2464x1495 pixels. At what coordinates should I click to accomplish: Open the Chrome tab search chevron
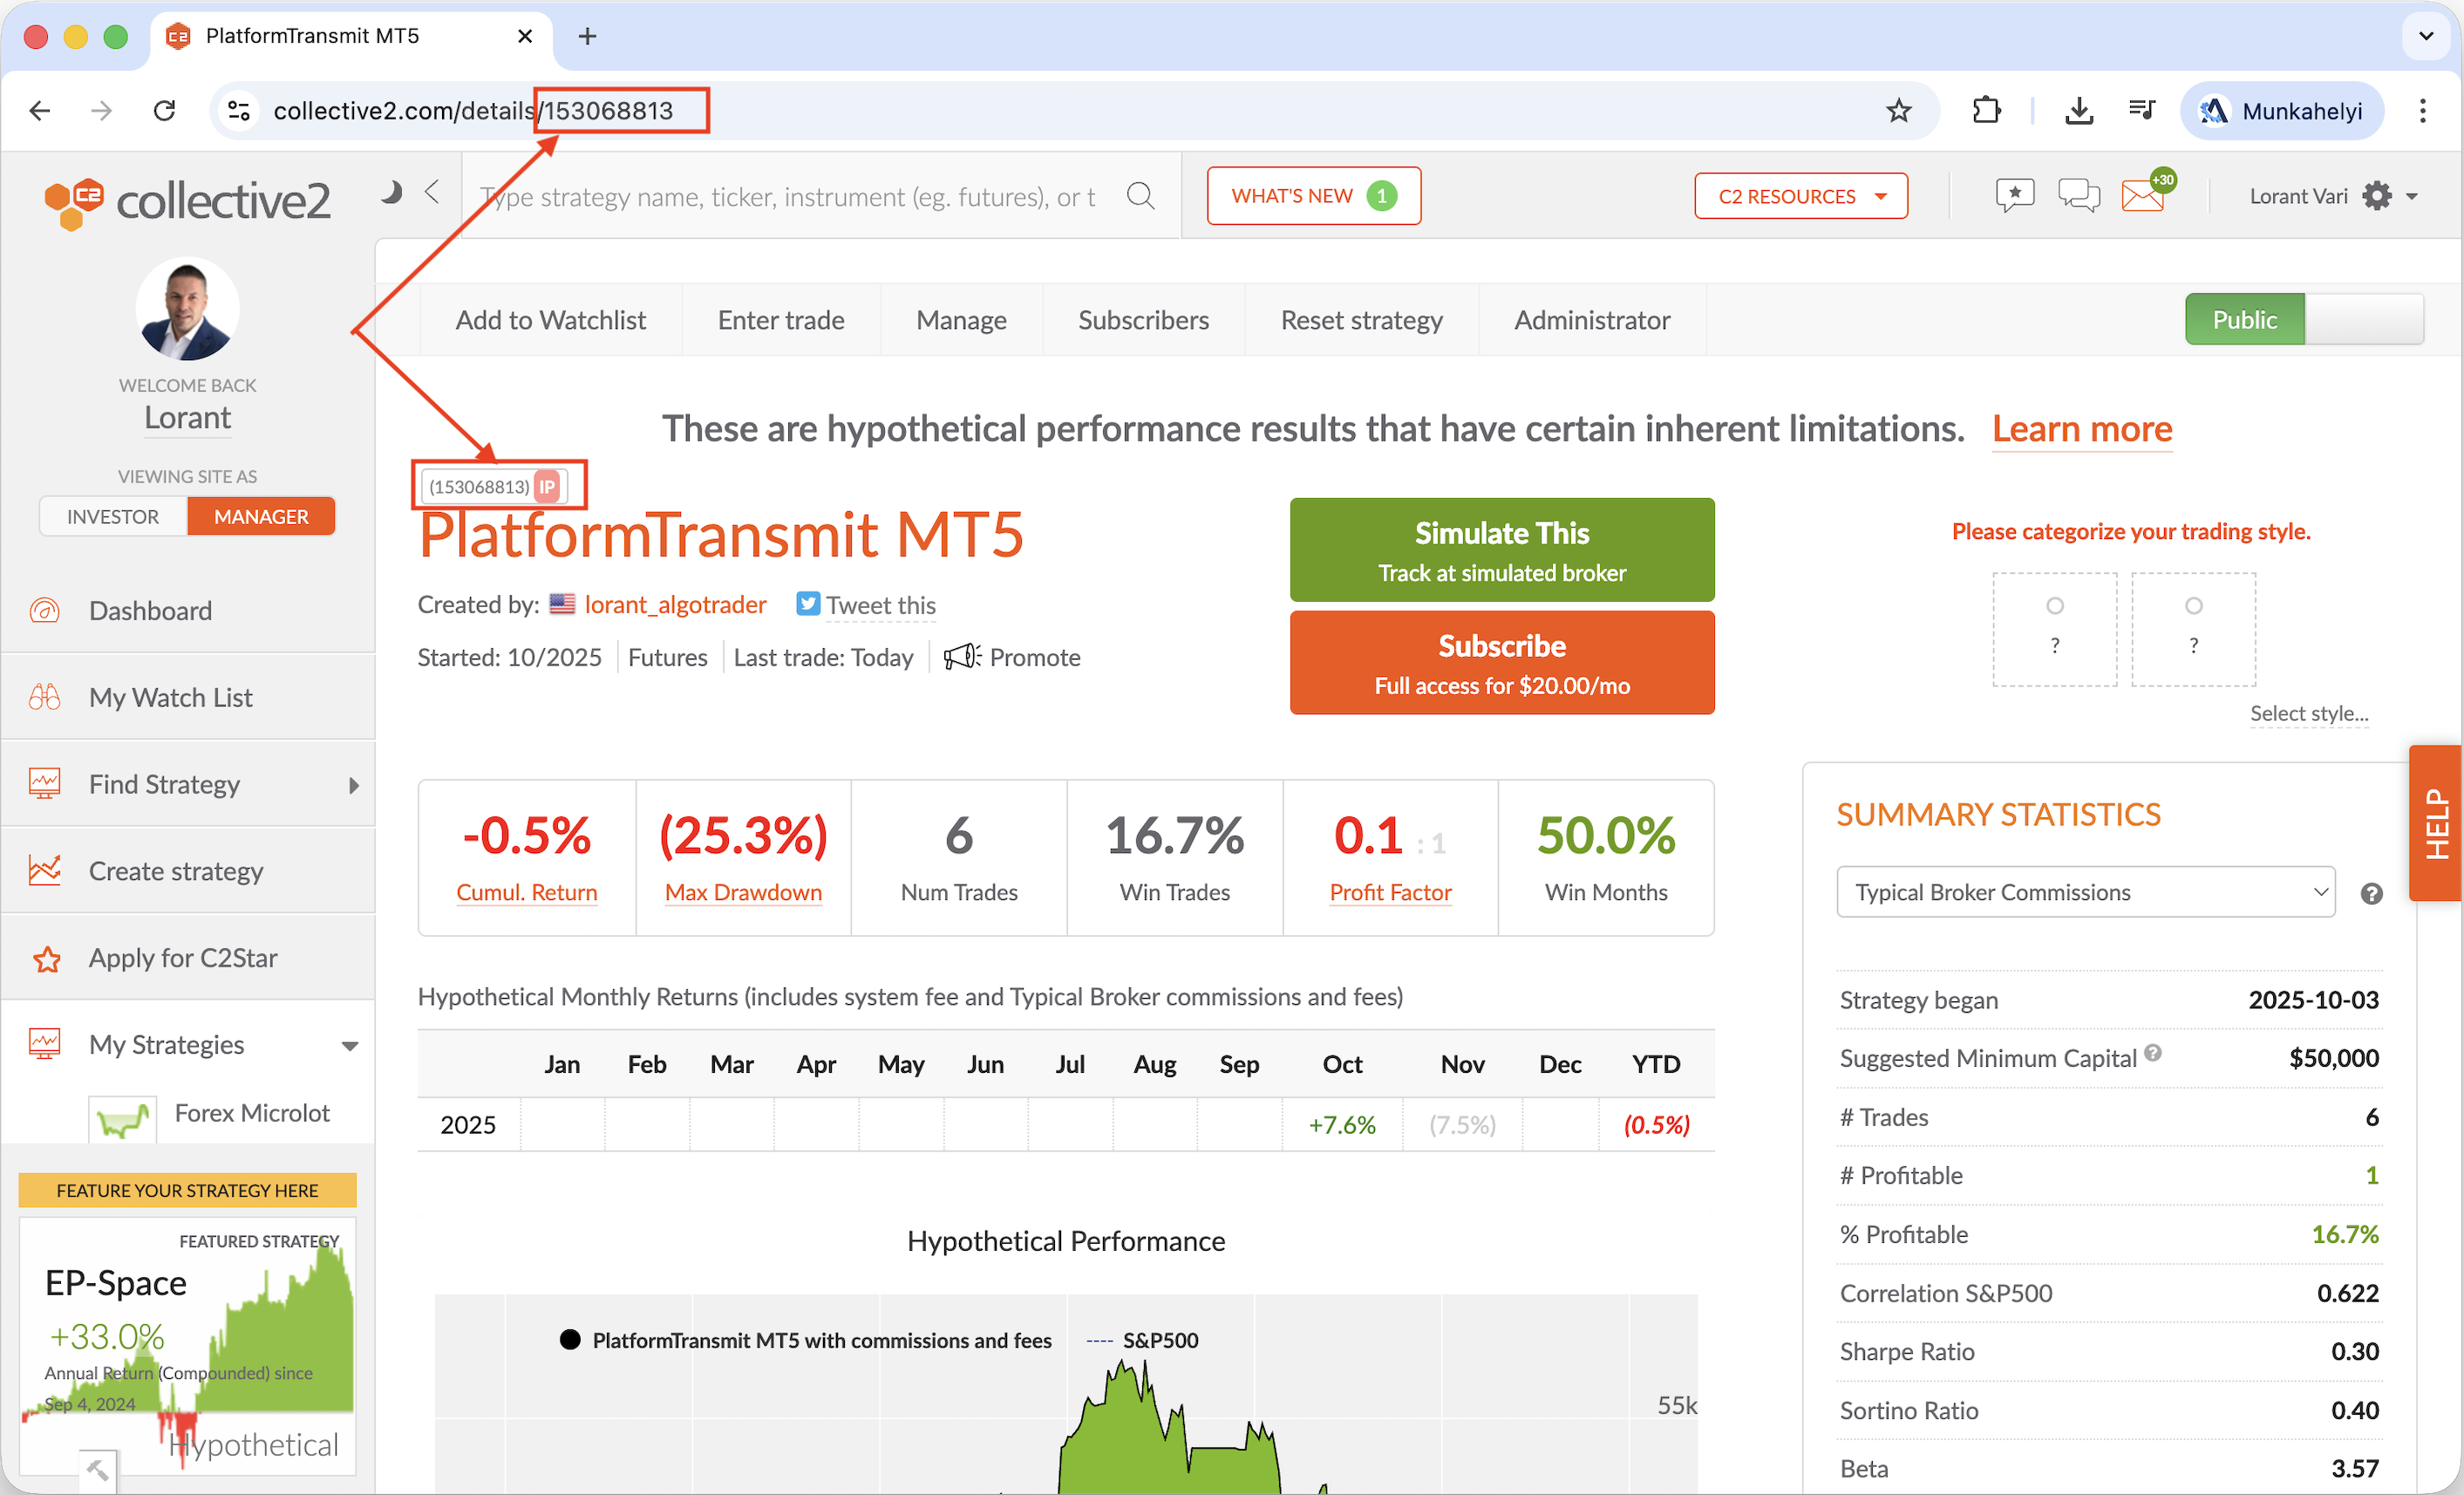click(x=2426, y=37)
